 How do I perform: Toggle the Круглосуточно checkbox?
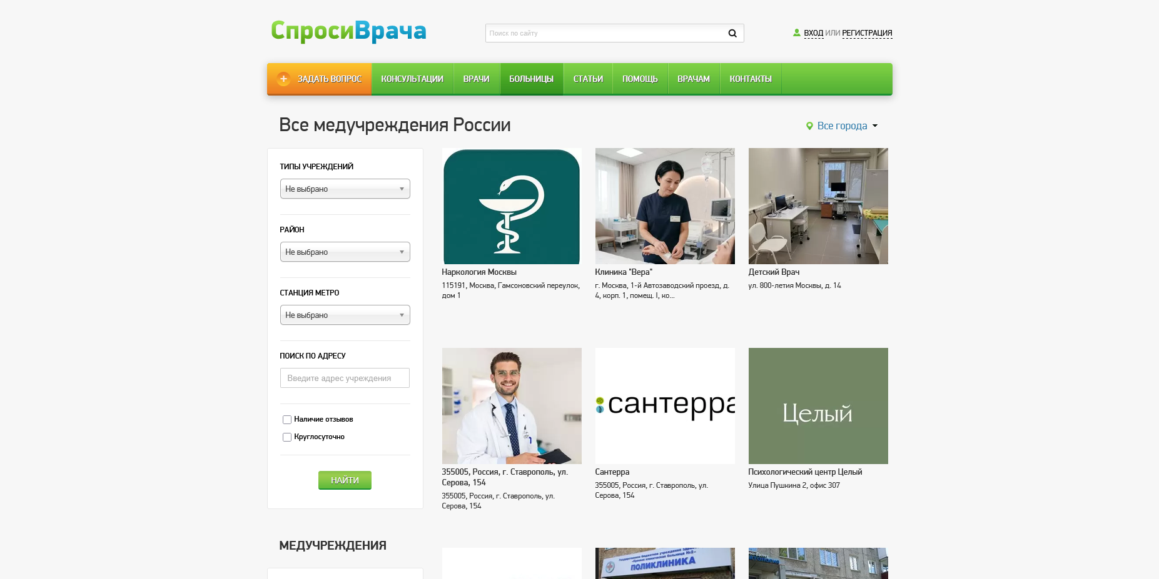[x=287, y=437]
